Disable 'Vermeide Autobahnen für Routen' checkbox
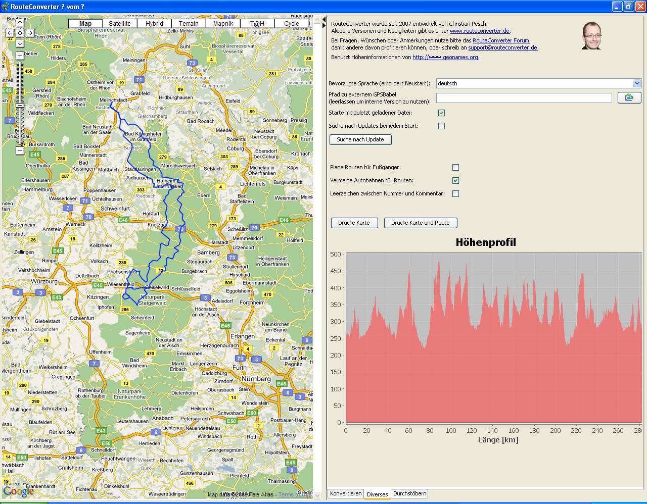647x504 pixels. click(x=455, y=180)
